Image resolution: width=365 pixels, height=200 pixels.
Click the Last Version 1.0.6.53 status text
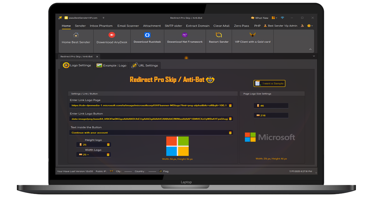click(75, 171)
